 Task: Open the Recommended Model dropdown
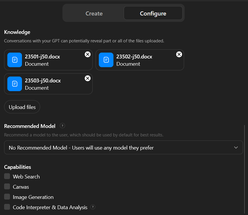[x=119, y=148]
